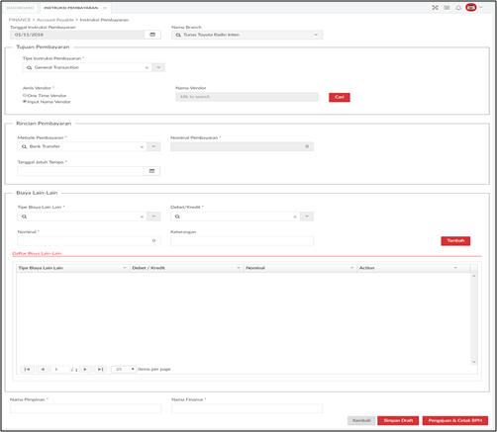Change items per page dropdown
Screen dimensions: 497x432
coord(124,369)
